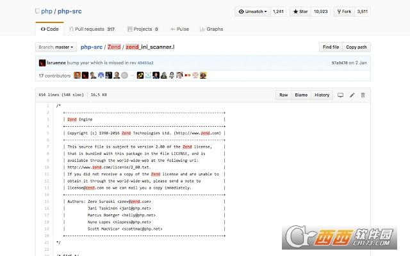Open the Projects tab
The width and height of the screenshot is (410, 256).
pyautogui.click(x=142, y=29)
